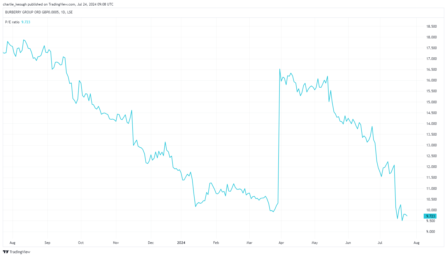Screen dimensions: 447x257
Task: Select the Apr marker on time axis
Action: [x=281, y=243]
